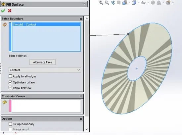Click the Display Style cube icon
The height and width of the screenshot is (135, 182).
coord(134,3)
